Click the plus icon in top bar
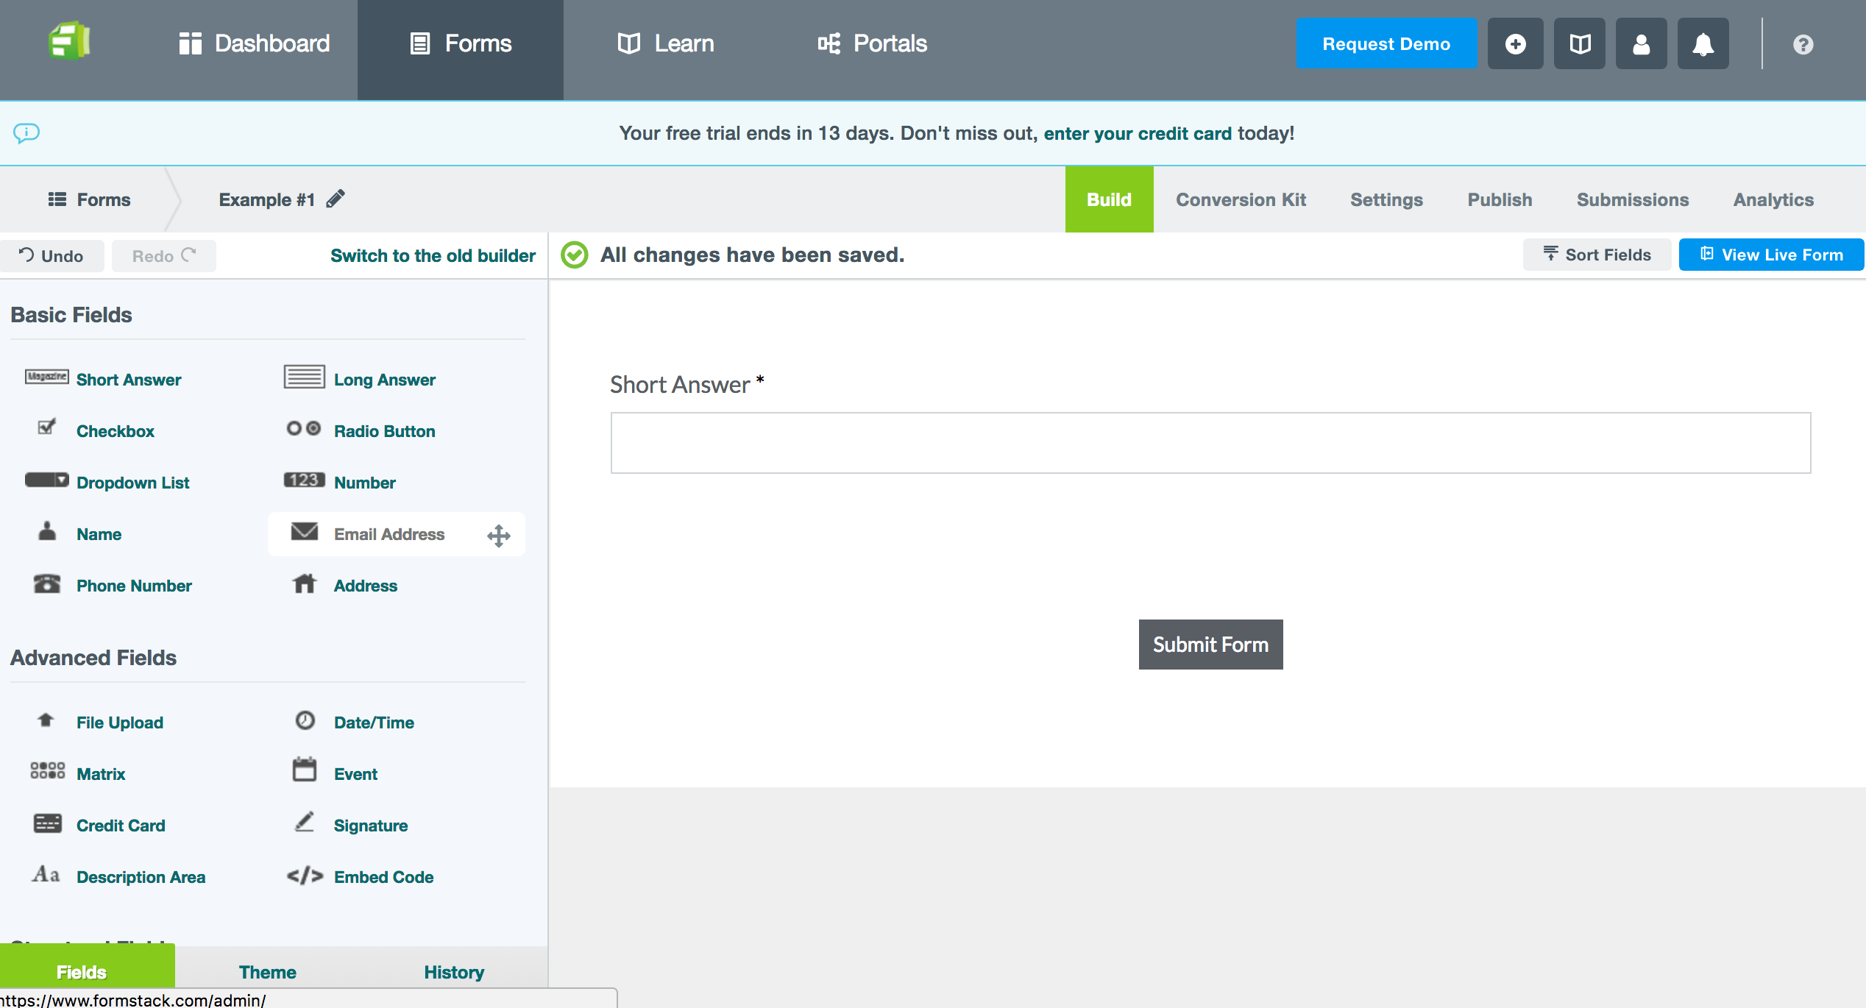Viewport: 1866px width, 1008px height. click(1515, 44)
